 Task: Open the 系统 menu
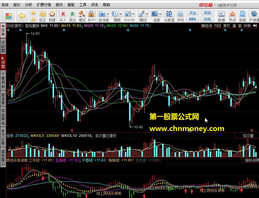(x=5, y=5)
